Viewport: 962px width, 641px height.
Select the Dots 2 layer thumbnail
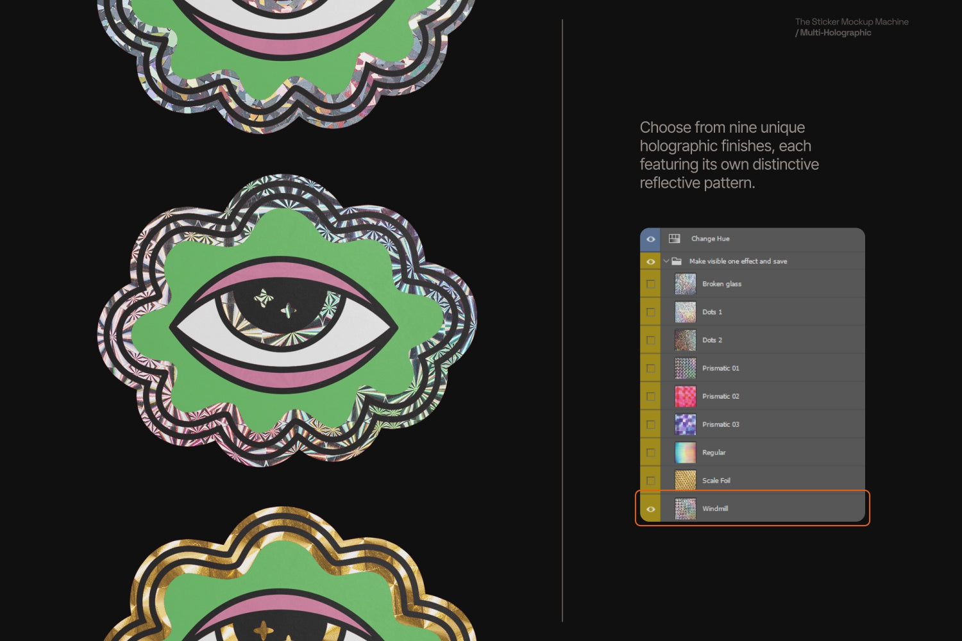point(686,340)
